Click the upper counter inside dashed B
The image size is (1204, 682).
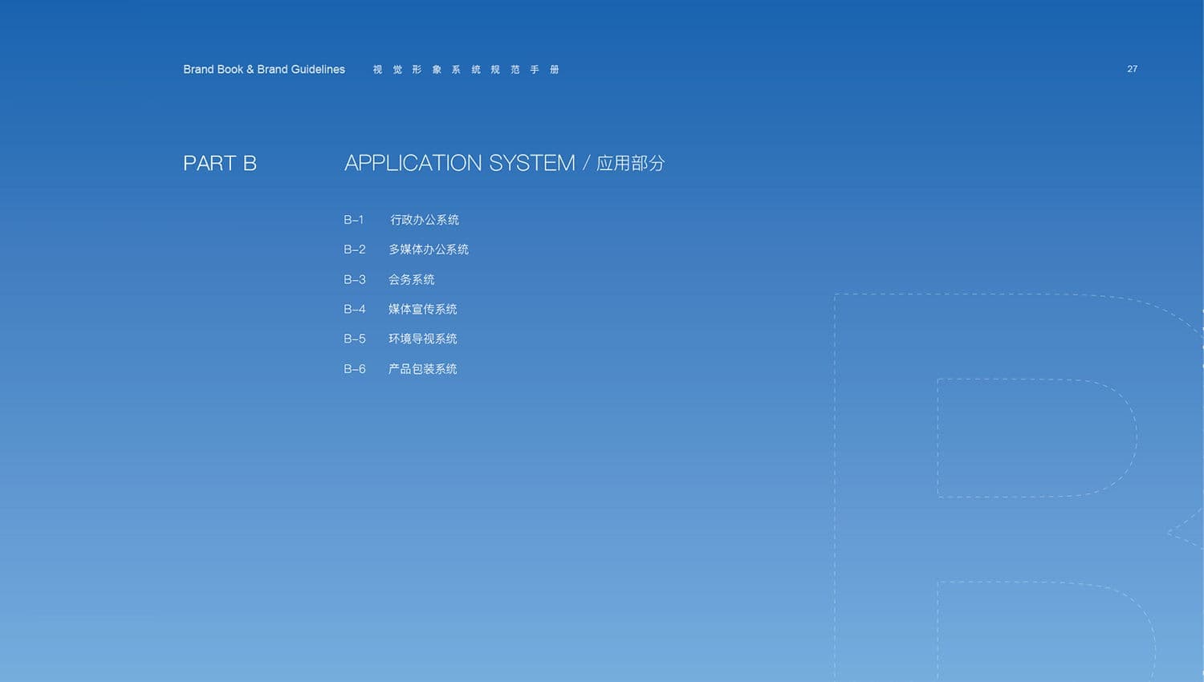1031,437
